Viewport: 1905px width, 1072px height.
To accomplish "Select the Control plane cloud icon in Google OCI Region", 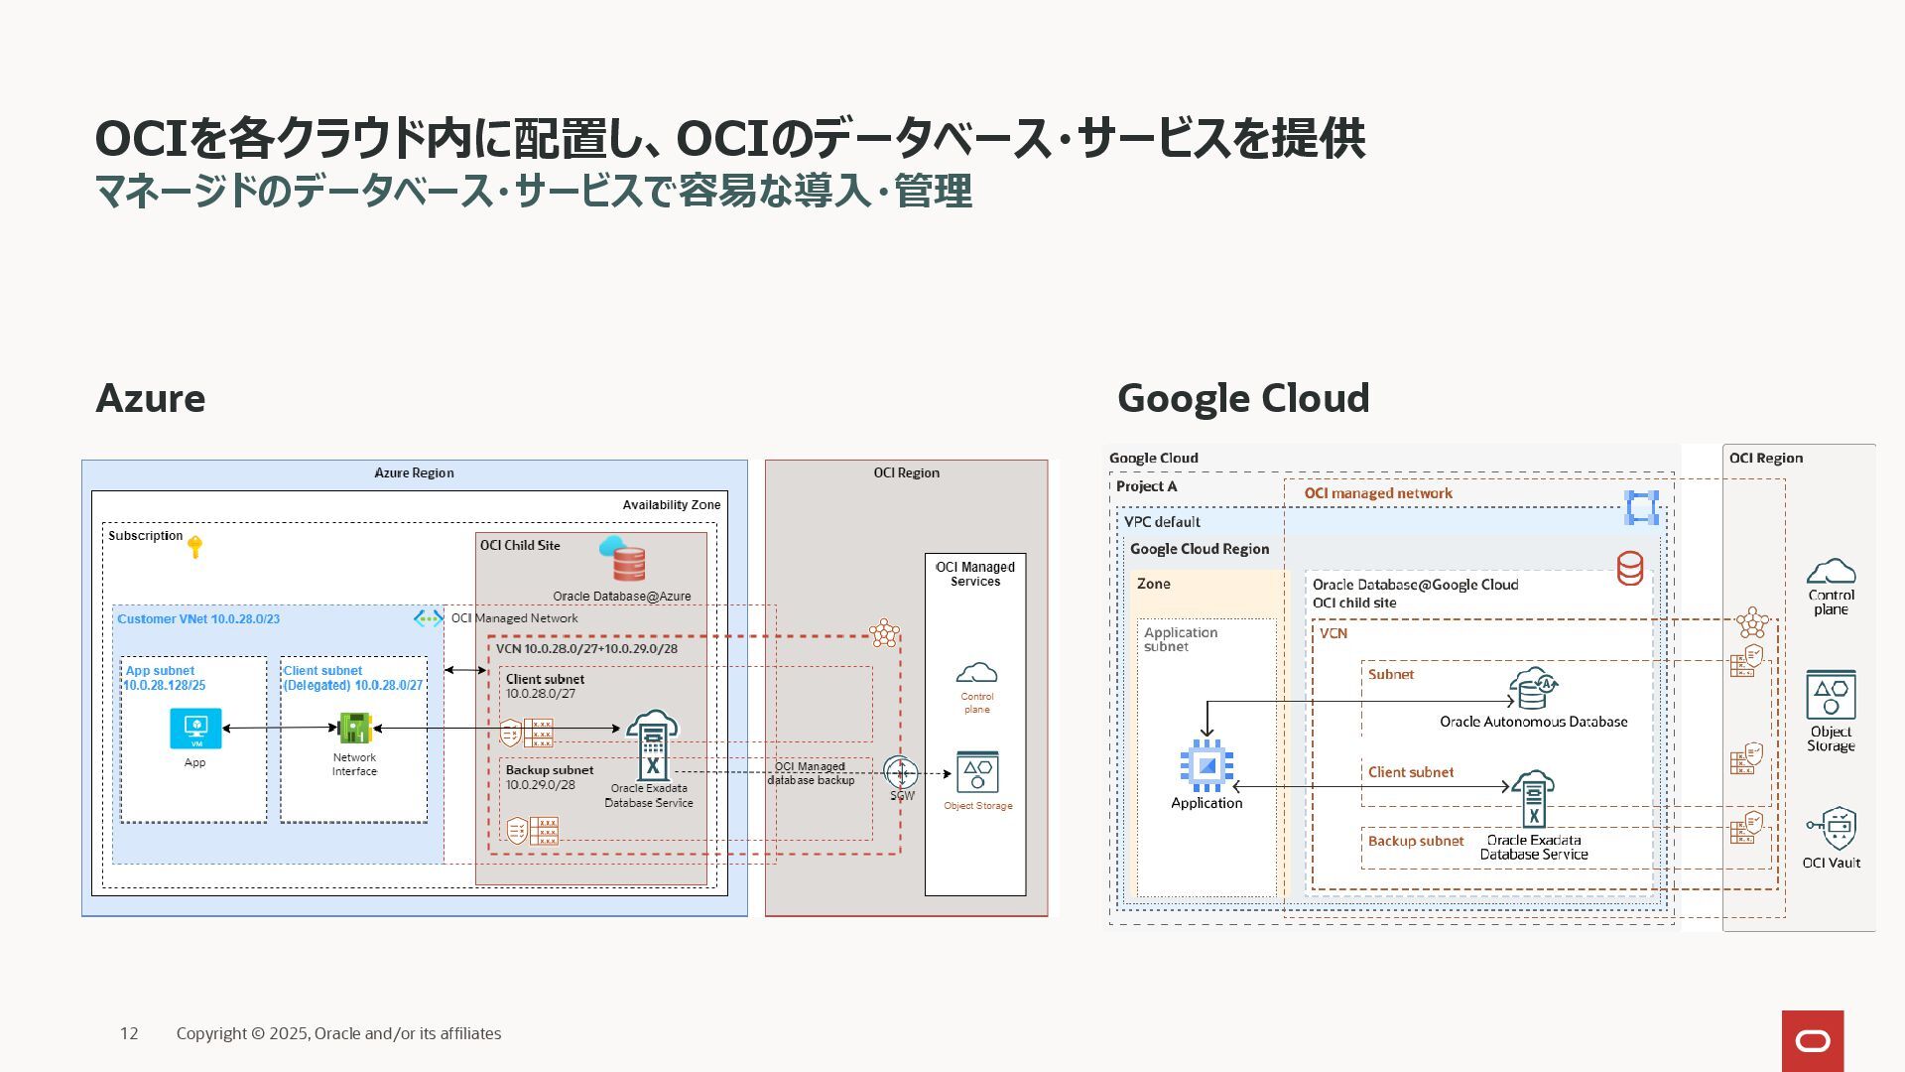I will click(1831, 571).
